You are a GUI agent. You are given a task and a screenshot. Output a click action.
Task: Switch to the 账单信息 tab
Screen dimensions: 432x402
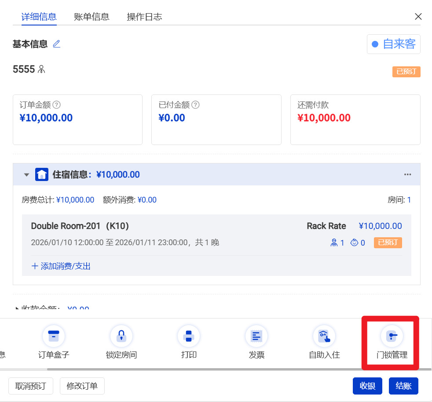pyautogui.click(x=92, y=17)
